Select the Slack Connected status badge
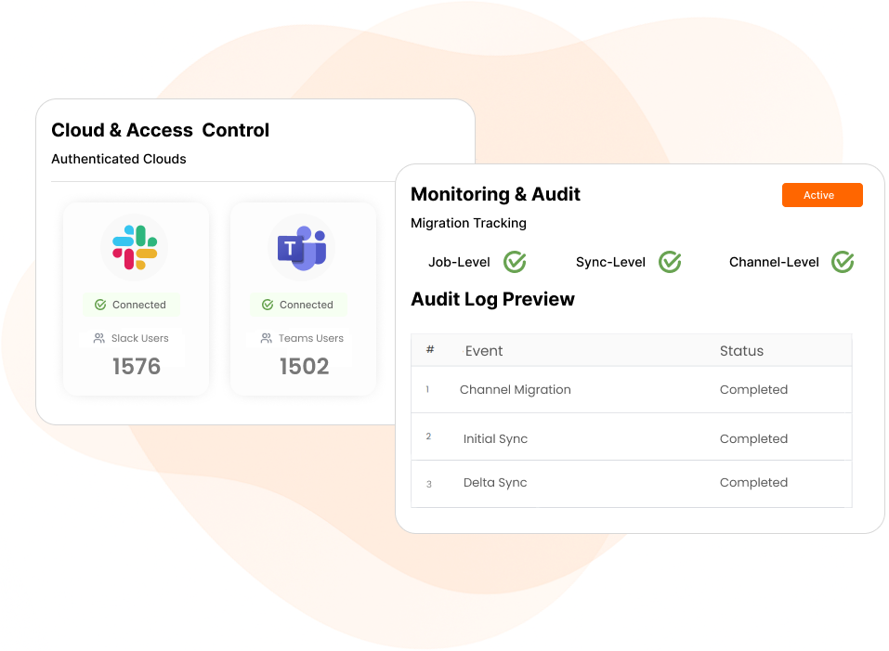The image size is (889, 651). click(131, 305)
